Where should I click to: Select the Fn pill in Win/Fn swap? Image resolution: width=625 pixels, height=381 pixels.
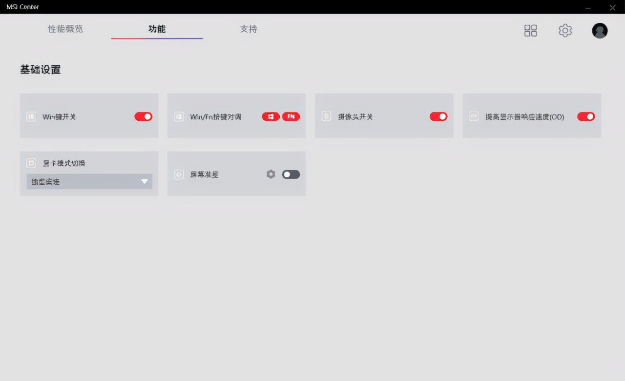click(291, 116)
